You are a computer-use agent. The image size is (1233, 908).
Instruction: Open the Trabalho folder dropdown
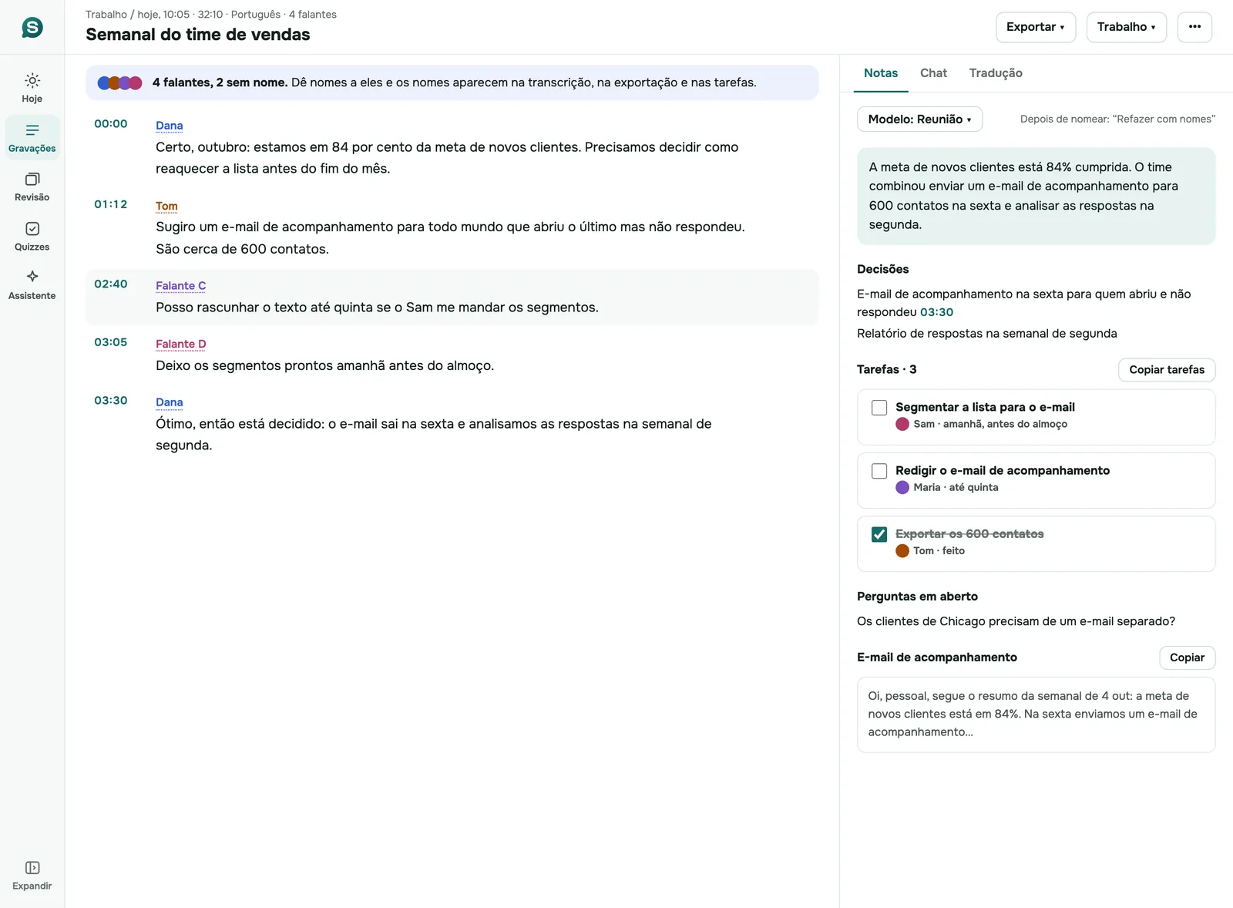pyautogui.click(x=1126, y=27)
